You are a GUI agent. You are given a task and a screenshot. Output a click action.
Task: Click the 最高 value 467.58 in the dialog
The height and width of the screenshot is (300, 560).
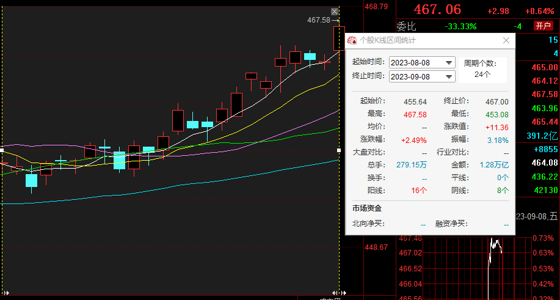415,115
